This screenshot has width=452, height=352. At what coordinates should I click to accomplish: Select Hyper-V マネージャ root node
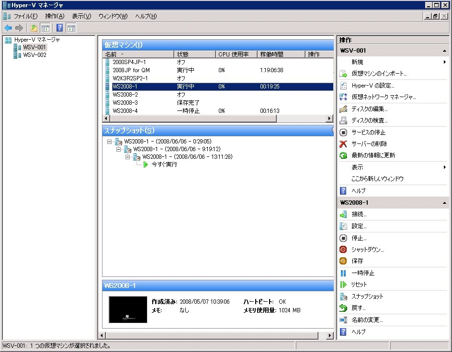[x=37, y=40]
